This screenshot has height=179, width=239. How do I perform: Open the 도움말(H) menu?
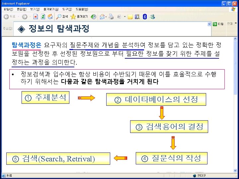click(82, 9)
